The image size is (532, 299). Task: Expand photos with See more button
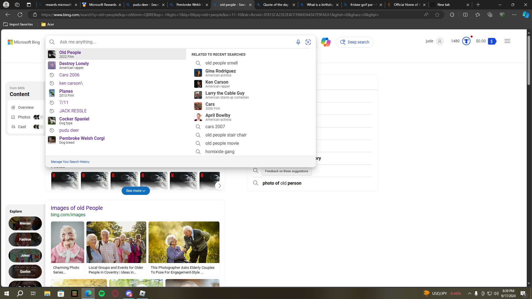(x=135, y=191)
